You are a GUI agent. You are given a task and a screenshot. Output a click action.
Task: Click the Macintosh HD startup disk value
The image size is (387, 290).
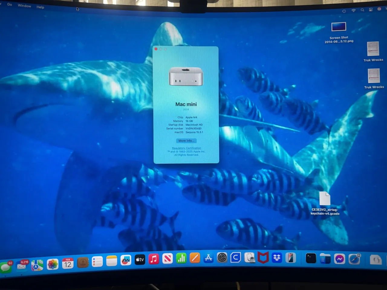coord(194,125)
